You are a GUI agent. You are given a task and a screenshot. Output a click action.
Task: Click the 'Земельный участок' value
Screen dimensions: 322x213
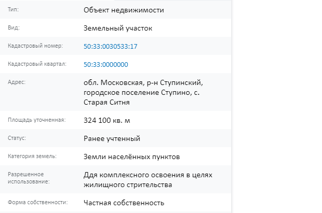118,29
